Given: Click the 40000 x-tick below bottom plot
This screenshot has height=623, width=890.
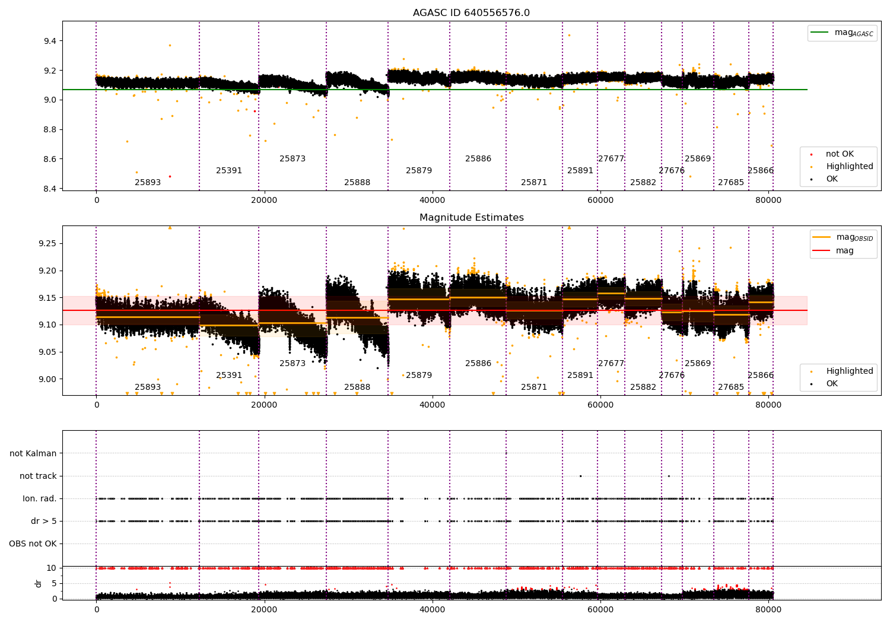Looking at the screenshot, I should 432,610.
